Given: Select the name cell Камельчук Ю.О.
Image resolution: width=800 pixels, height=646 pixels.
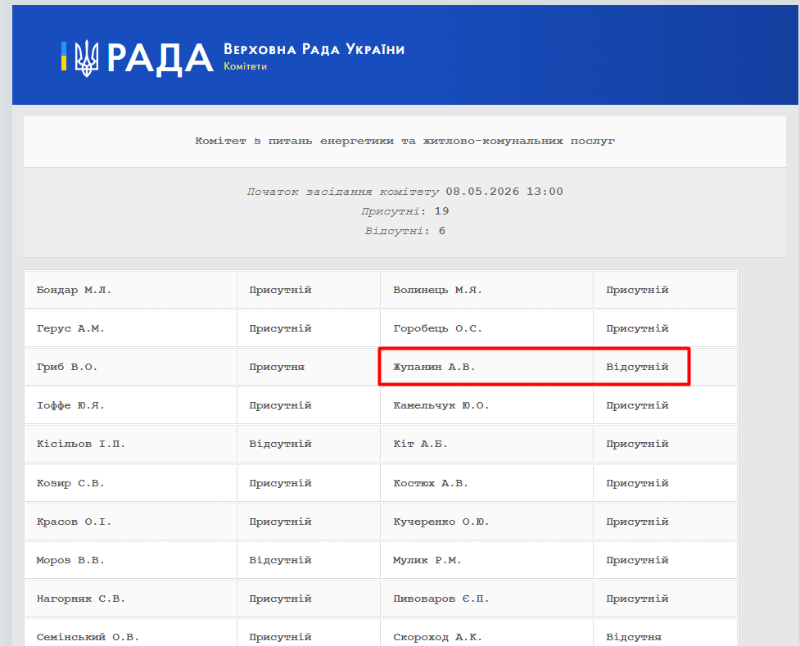Looking at the screenshot, I should (486, 405).
